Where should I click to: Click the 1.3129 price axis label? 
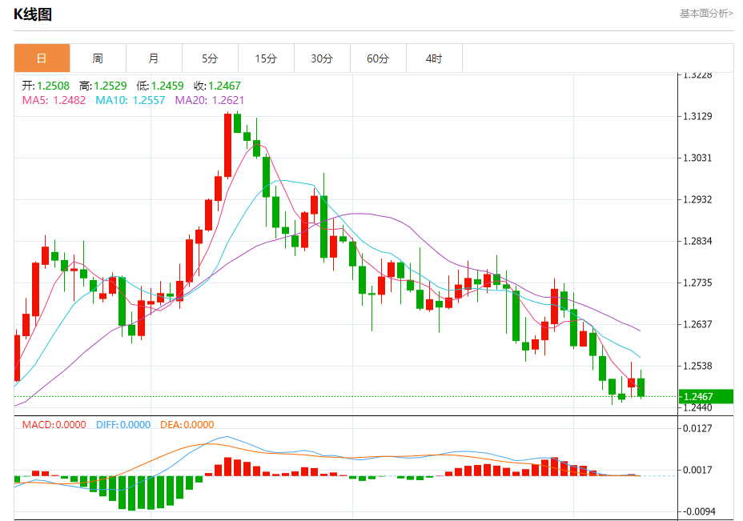(x=697, y=117)
